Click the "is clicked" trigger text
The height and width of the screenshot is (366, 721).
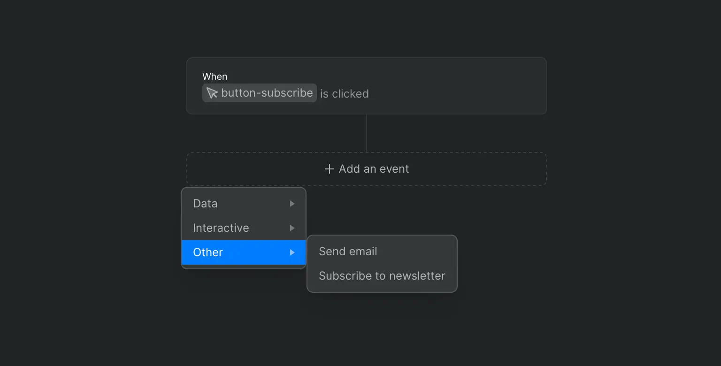pyautogui.click(x=345, y=94)
